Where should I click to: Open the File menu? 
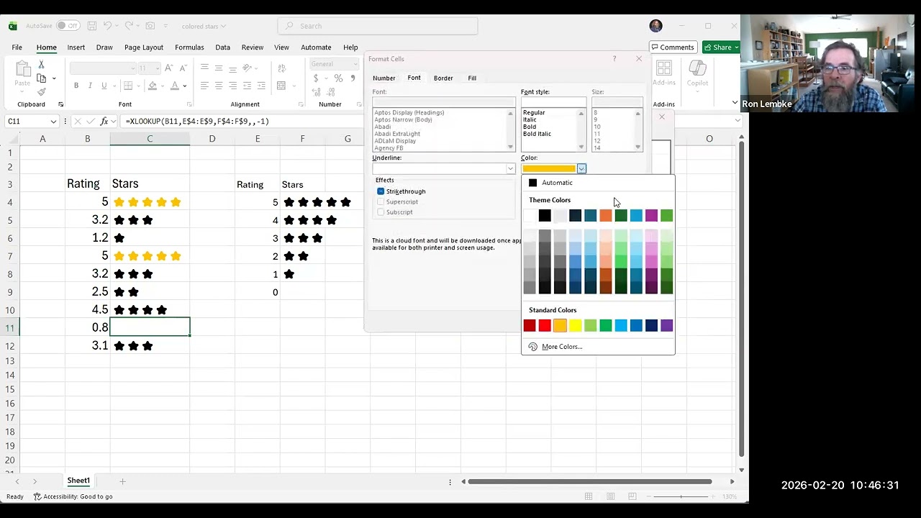point(17,47)
